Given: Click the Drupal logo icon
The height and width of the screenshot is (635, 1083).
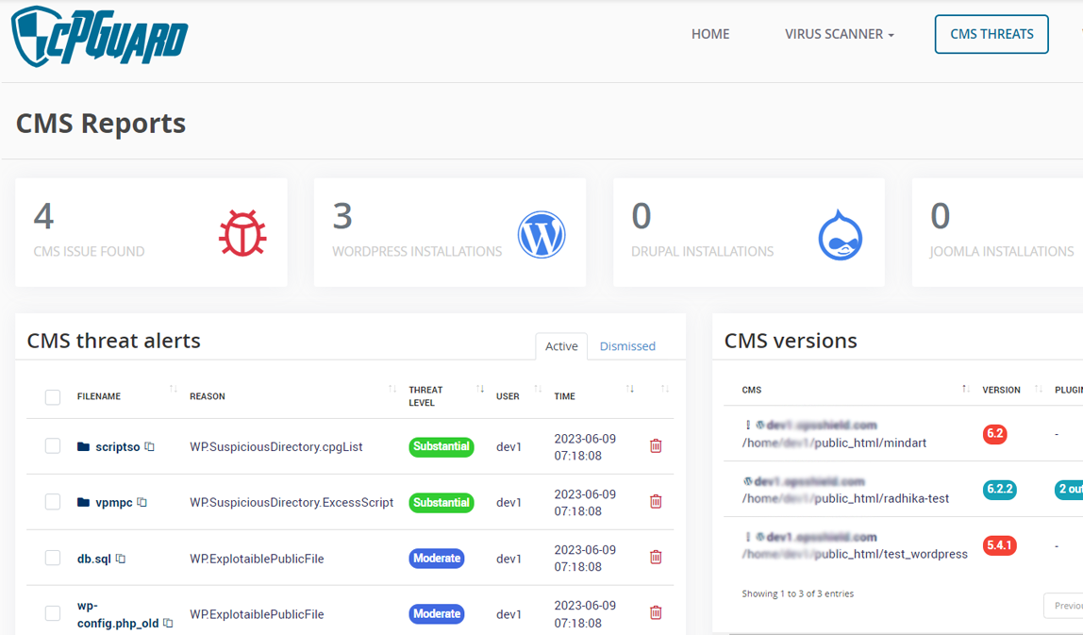Looking at the screenshot, I should pos(840,234).
